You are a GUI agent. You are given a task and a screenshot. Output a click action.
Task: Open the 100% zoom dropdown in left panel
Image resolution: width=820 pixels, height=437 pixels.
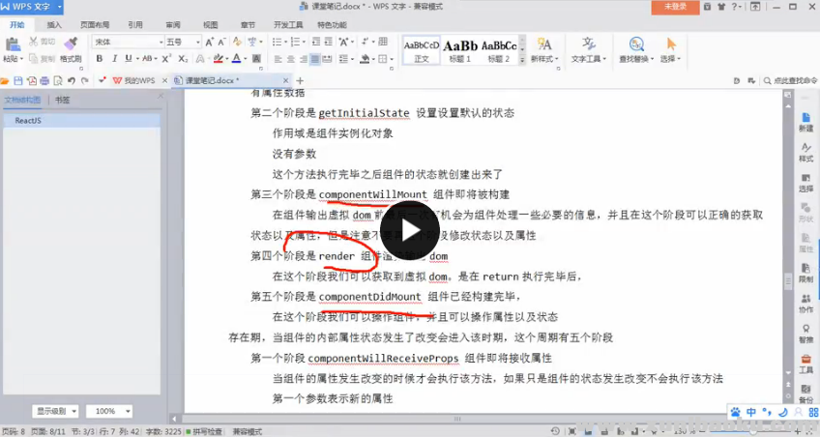(x=108, y=411)
